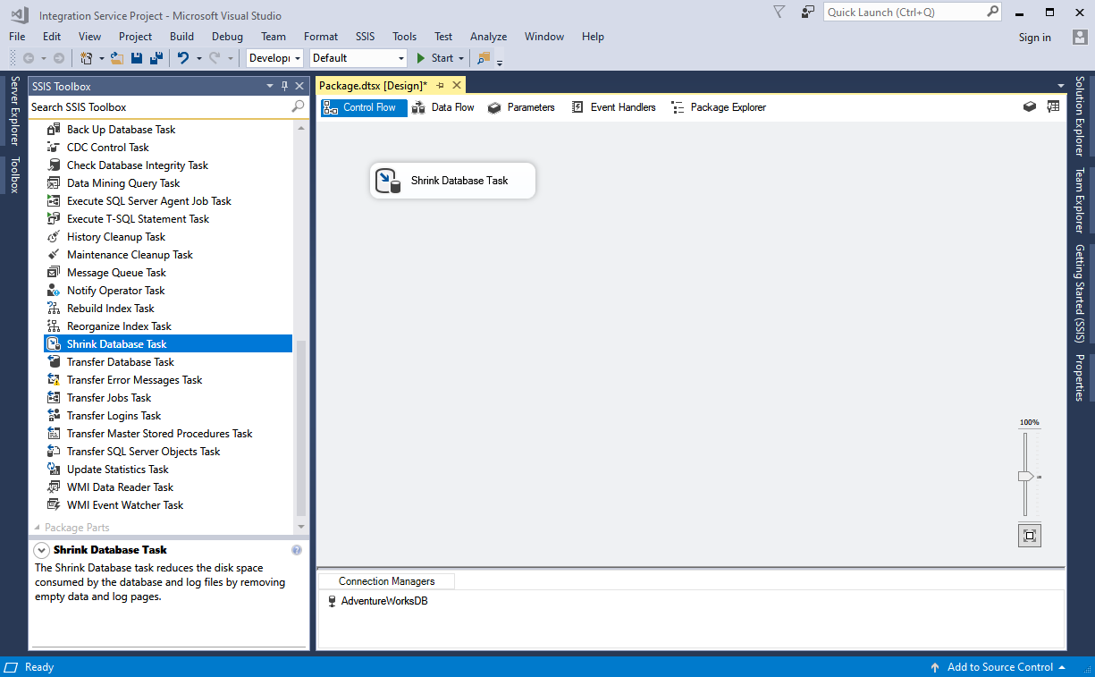1095x677 pixels.
Task: Open the Server Explorer side tab
Action: click(14, 111)
